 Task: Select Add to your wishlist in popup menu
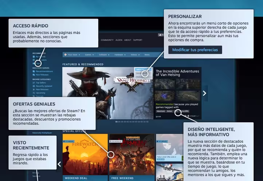pos(143,69)
